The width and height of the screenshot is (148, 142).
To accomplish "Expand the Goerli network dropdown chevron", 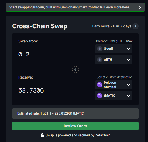I will [x=128, y=49].
